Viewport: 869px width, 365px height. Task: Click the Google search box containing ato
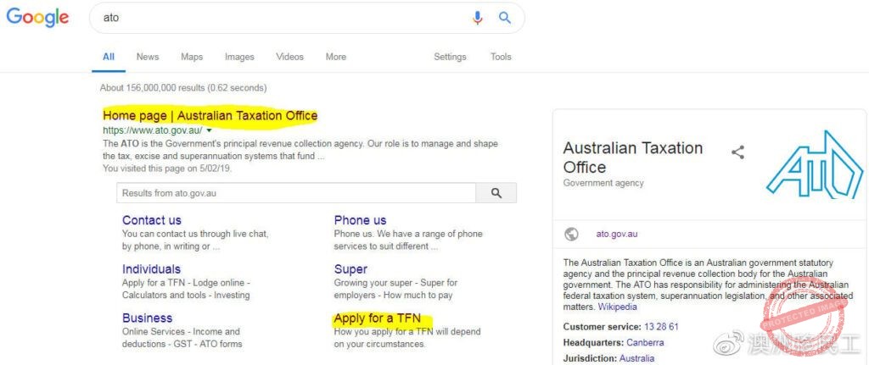280,18
